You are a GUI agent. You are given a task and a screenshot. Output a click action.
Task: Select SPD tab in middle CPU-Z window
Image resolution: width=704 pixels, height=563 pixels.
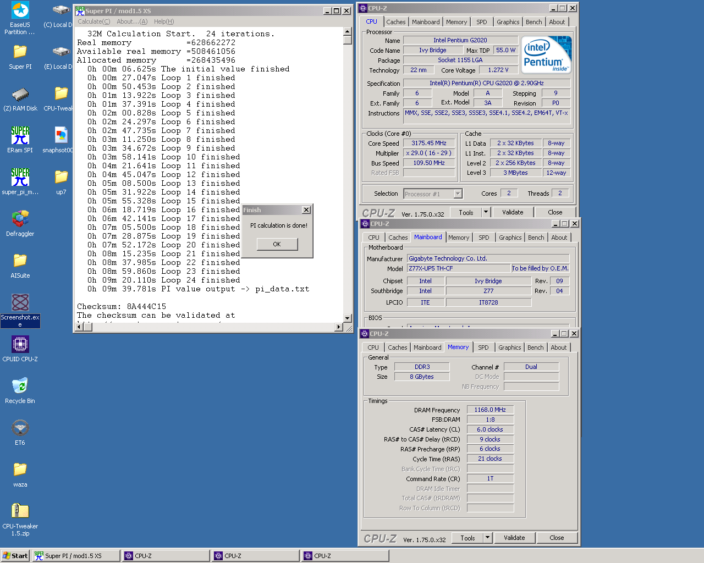(484, 238)
